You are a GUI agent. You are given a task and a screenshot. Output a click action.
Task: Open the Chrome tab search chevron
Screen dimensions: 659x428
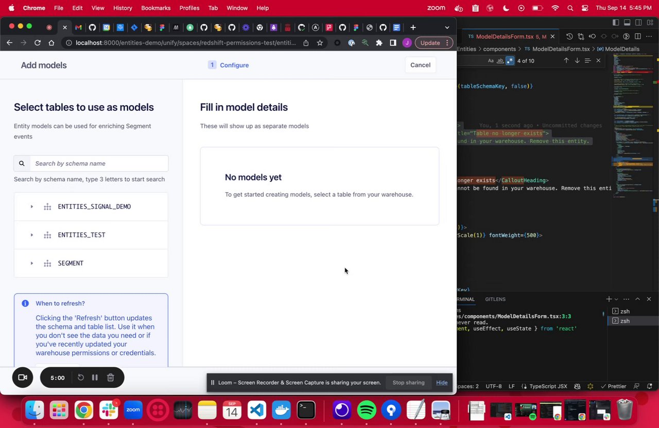coord(447,27)
